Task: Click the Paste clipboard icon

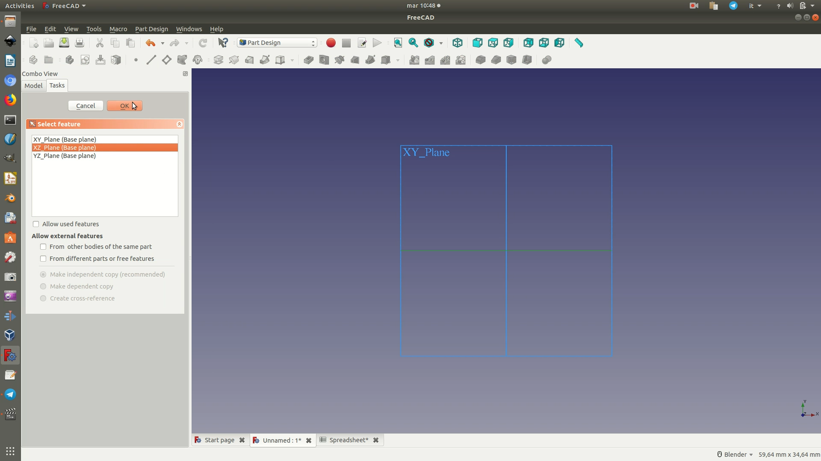Action: pyautogui.click(x=130, y=43)
